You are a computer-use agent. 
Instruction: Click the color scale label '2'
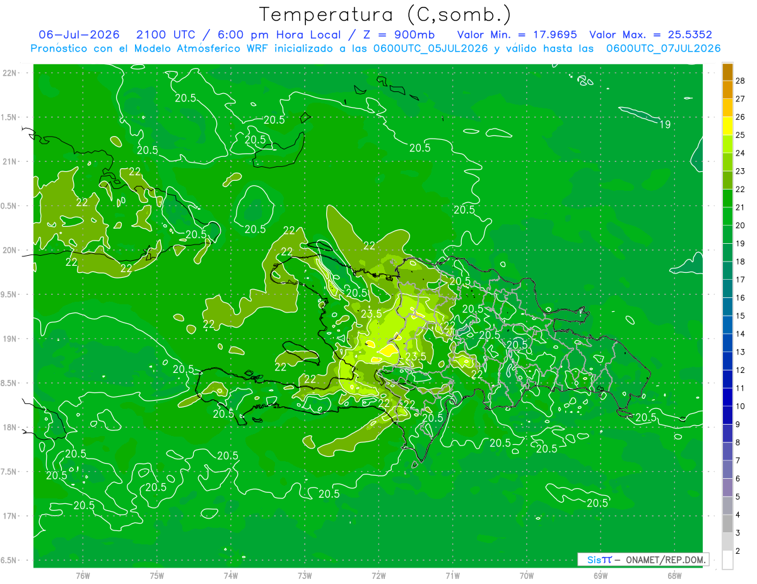pos(739,551)
